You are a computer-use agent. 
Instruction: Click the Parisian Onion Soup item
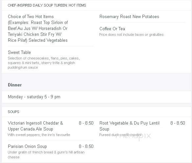coord(27,146)
